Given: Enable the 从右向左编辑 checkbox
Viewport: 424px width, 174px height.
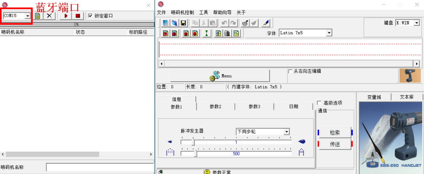Looking at the screenshot, I should click(290, 71).
